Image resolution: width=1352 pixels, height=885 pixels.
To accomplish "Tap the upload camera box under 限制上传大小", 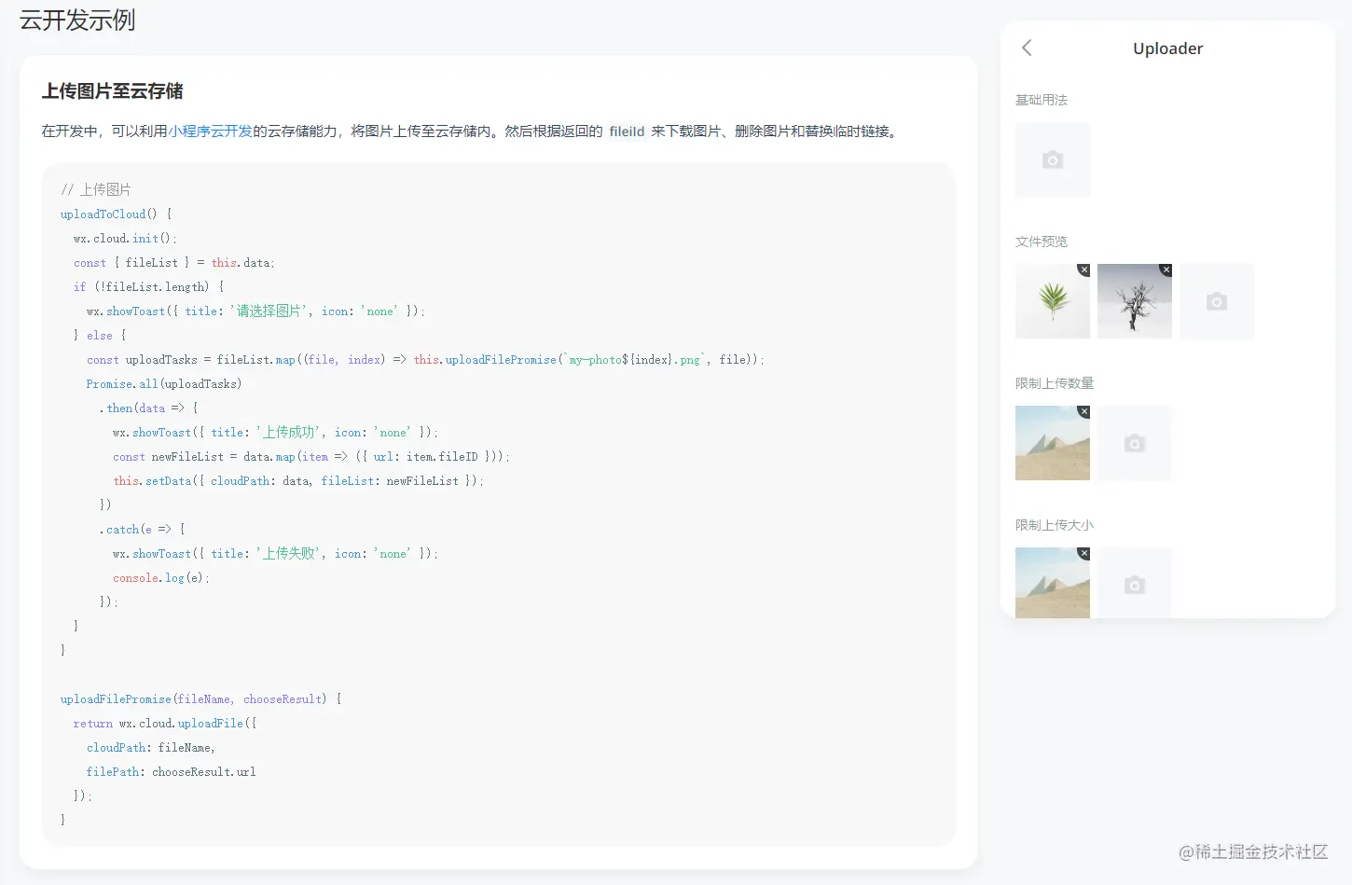I will coord(1135,585).
